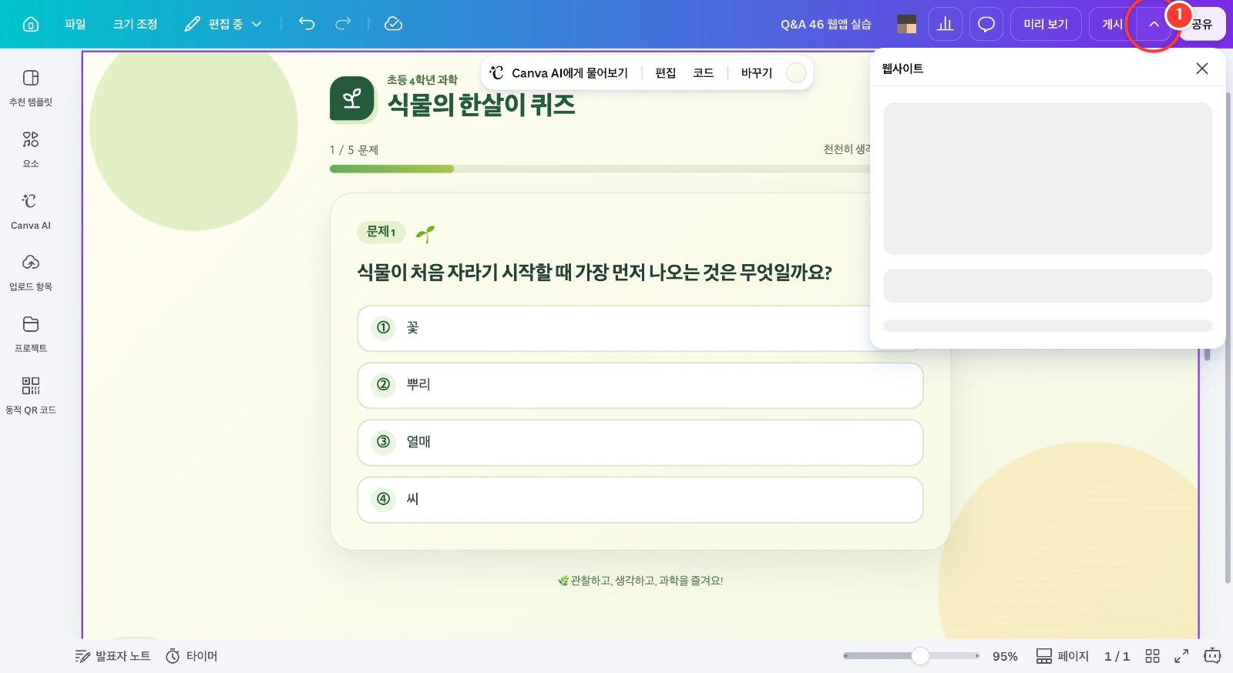Choose quiz answer ② 뿌리
1233x673 pixels.
tap(640, 385)
